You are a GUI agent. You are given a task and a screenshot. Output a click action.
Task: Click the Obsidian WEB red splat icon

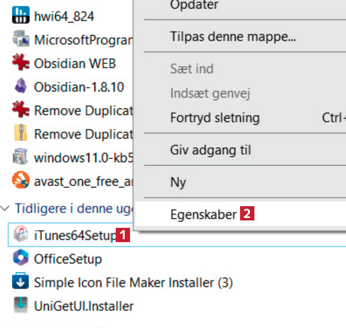[x=20, y=63]
